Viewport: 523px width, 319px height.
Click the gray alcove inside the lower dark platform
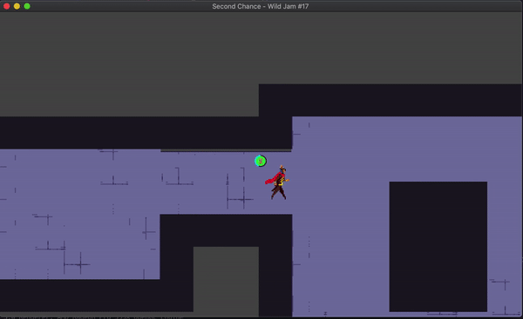(x=226, y=281)
